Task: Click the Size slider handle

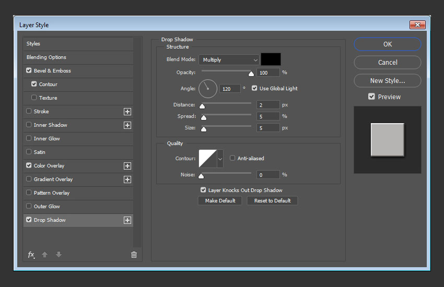Action: coord(204,129)
